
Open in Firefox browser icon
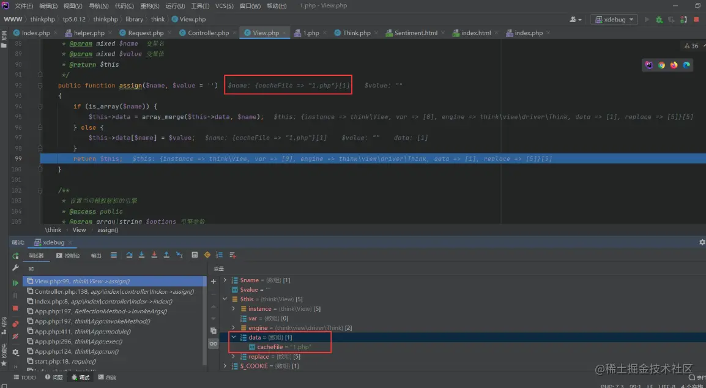[x=674, y=65]
